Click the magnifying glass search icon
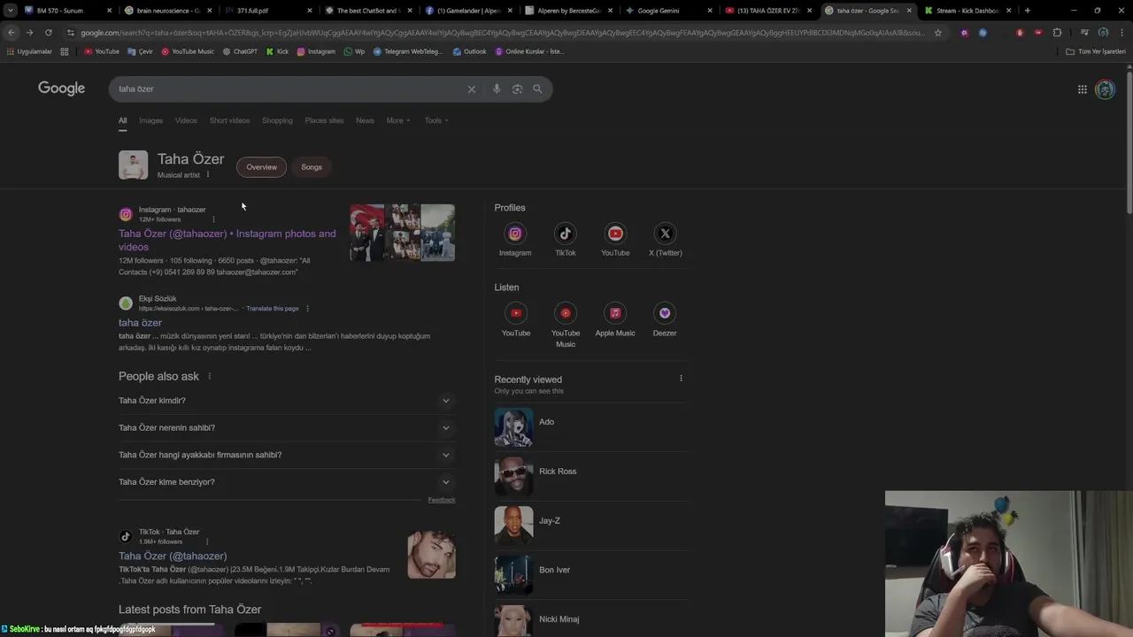Screen dimensions: 1133x637 pos(537,88)
